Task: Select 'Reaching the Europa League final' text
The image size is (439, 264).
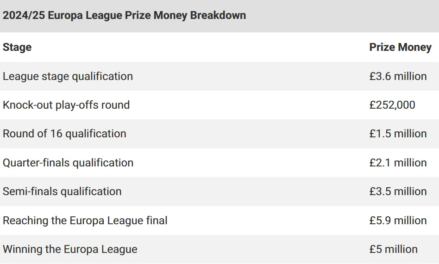Action: point(85,221)
